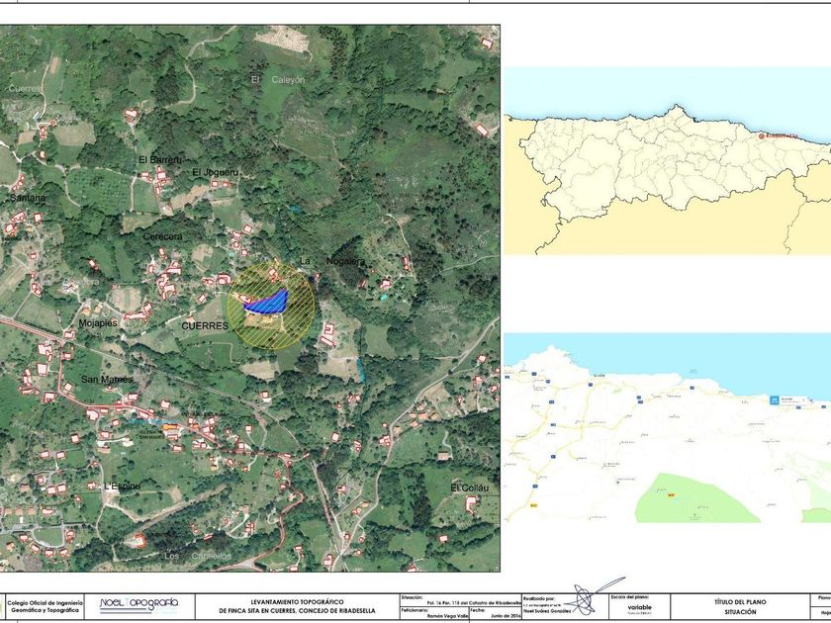Click the "El Caleyón" place label
The image size is (831, 623).
[278, 79]
